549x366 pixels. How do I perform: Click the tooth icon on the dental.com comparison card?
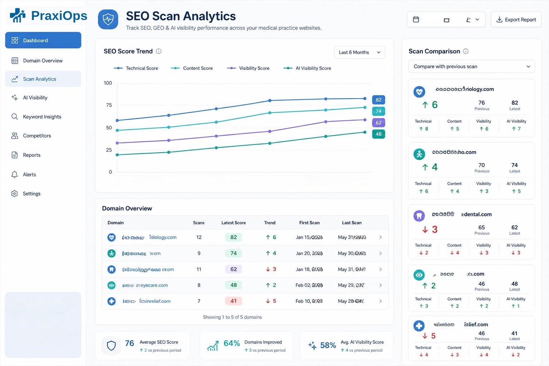[419, 216]
